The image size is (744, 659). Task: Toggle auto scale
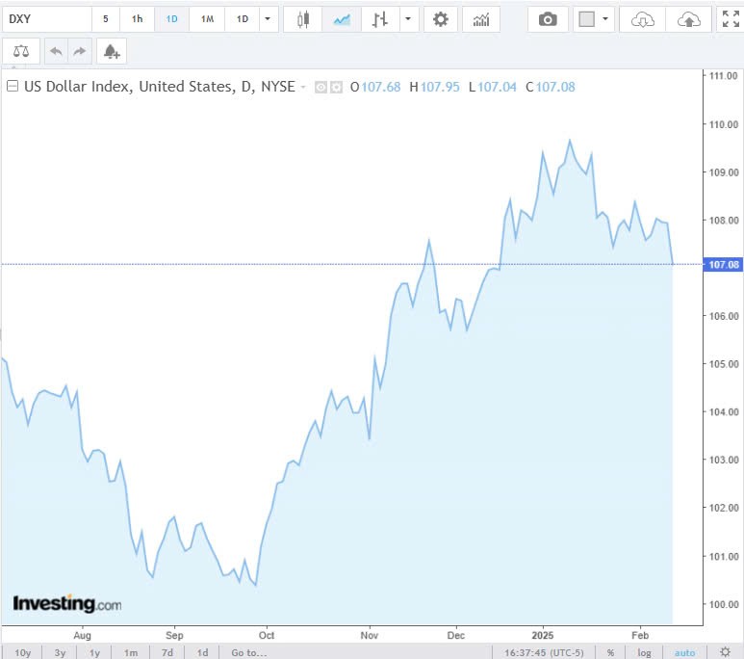point(684,652)
